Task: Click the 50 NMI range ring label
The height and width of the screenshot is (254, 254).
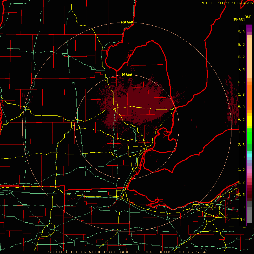Action: point(127,75)
